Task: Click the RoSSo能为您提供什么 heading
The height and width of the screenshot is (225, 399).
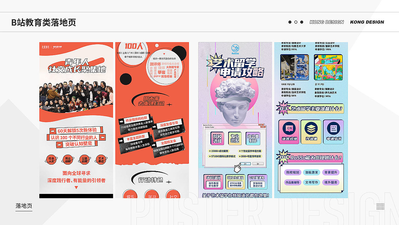Action: 316,157
